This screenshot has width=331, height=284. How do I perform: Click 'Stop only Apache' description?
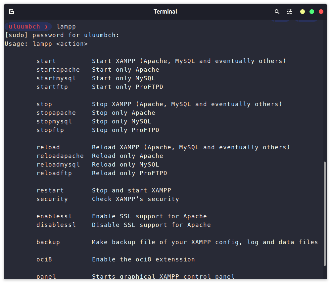(123, 113)
